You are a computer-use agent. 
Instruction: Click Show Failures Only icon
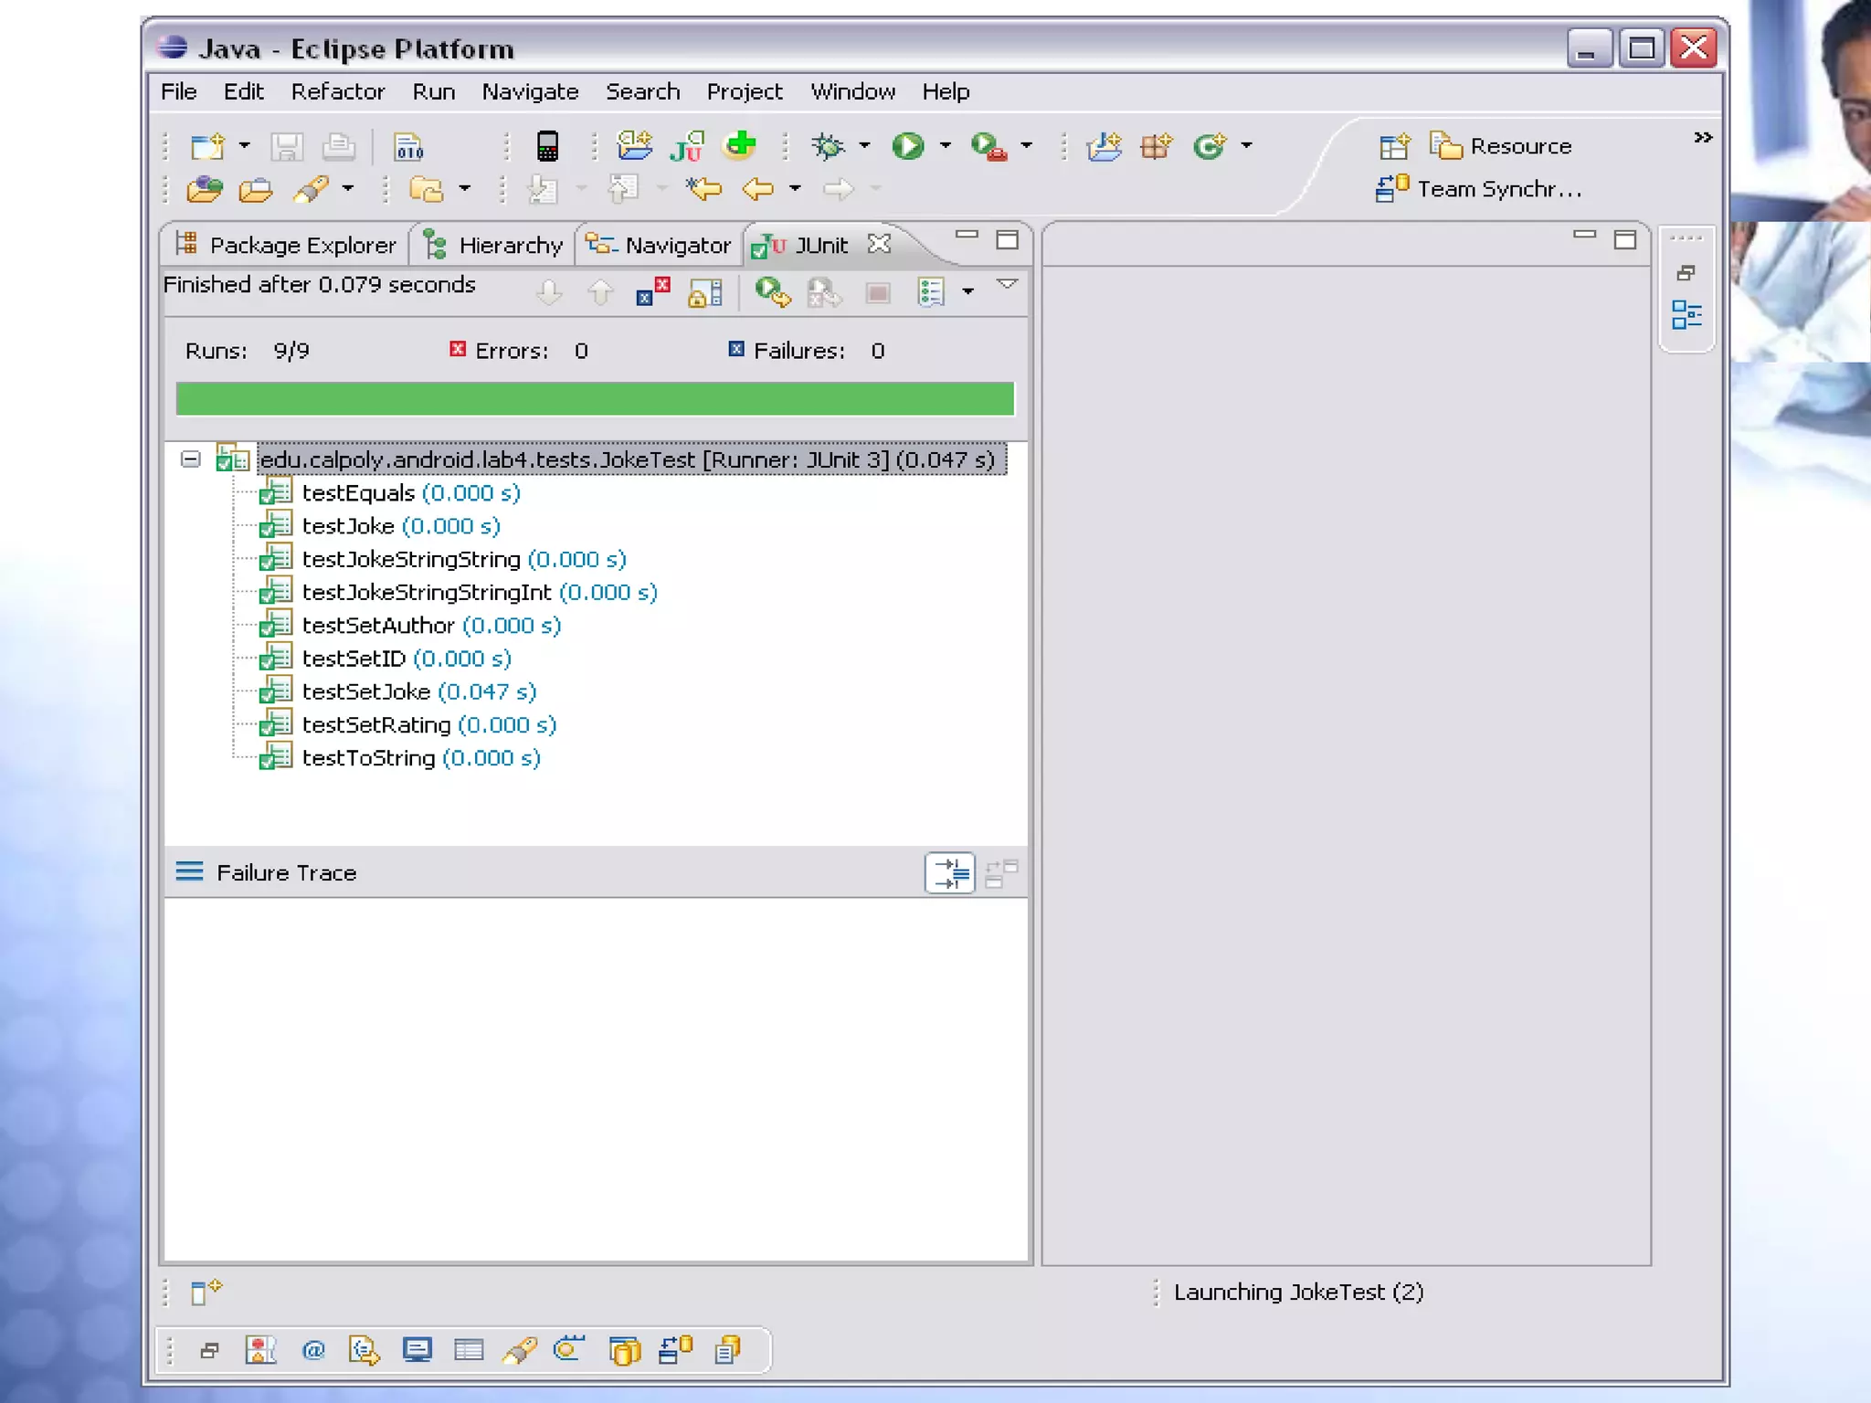click(652, 293)
